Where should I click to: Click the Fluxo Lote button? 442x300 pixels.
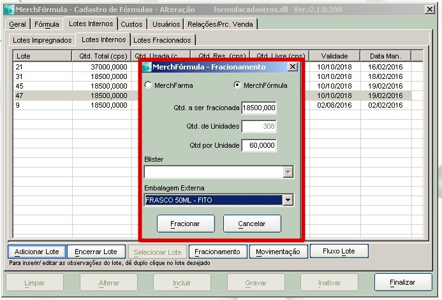click(x=339, y=251)
